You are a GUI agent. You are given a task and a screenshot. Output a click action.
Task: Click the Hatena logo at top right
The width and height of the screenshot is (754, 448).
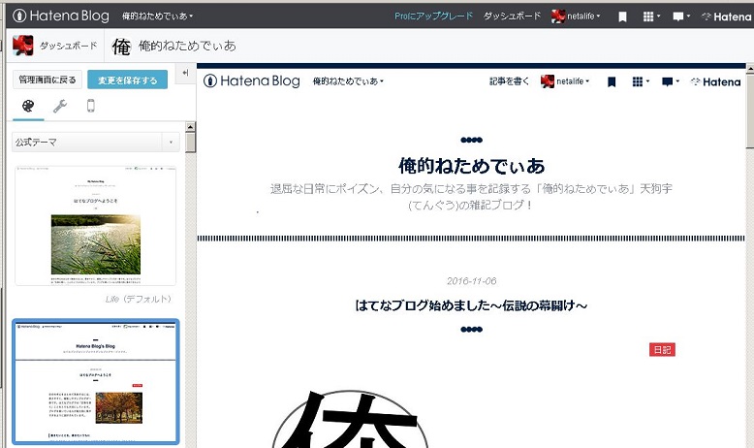pyautogui.click(x=726, y=16)
